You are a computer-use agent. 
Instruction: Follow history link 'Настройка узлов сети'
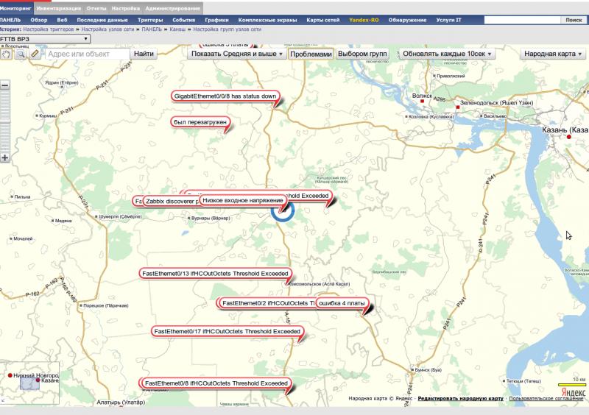coord(107,29)
